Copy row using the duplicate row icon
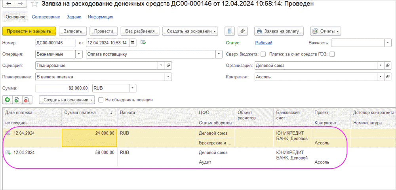 tap(17, 100)
